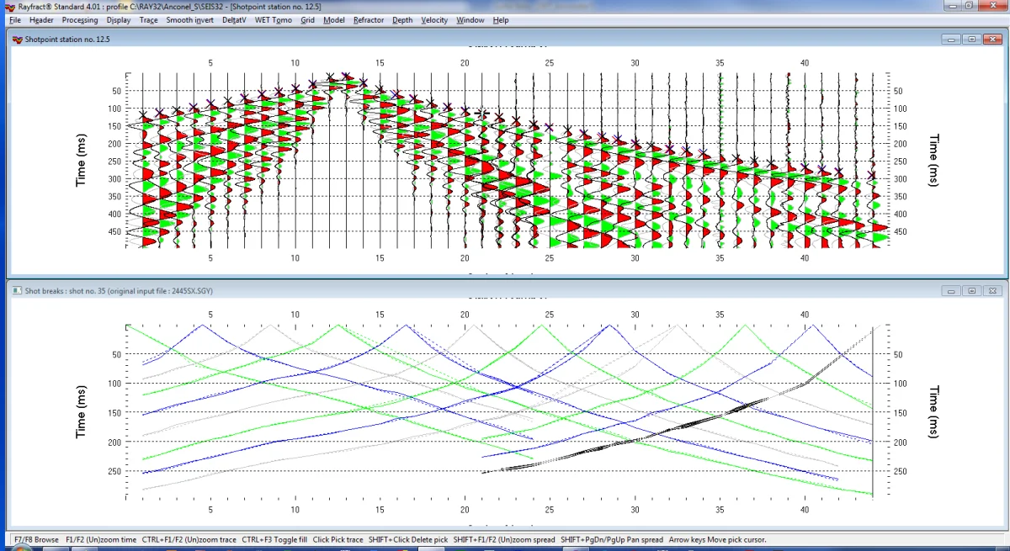
Task: Open the Smooth invert menu
Action: coord(190,19)
